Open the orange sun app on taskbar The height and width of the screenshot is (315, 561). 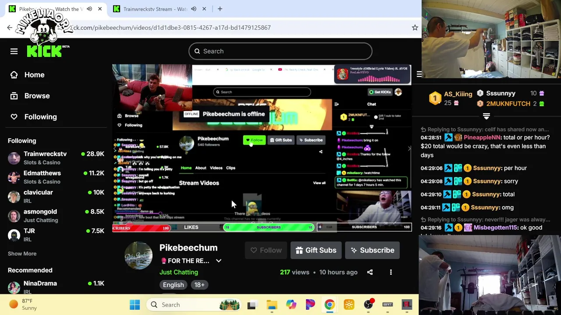349,304
